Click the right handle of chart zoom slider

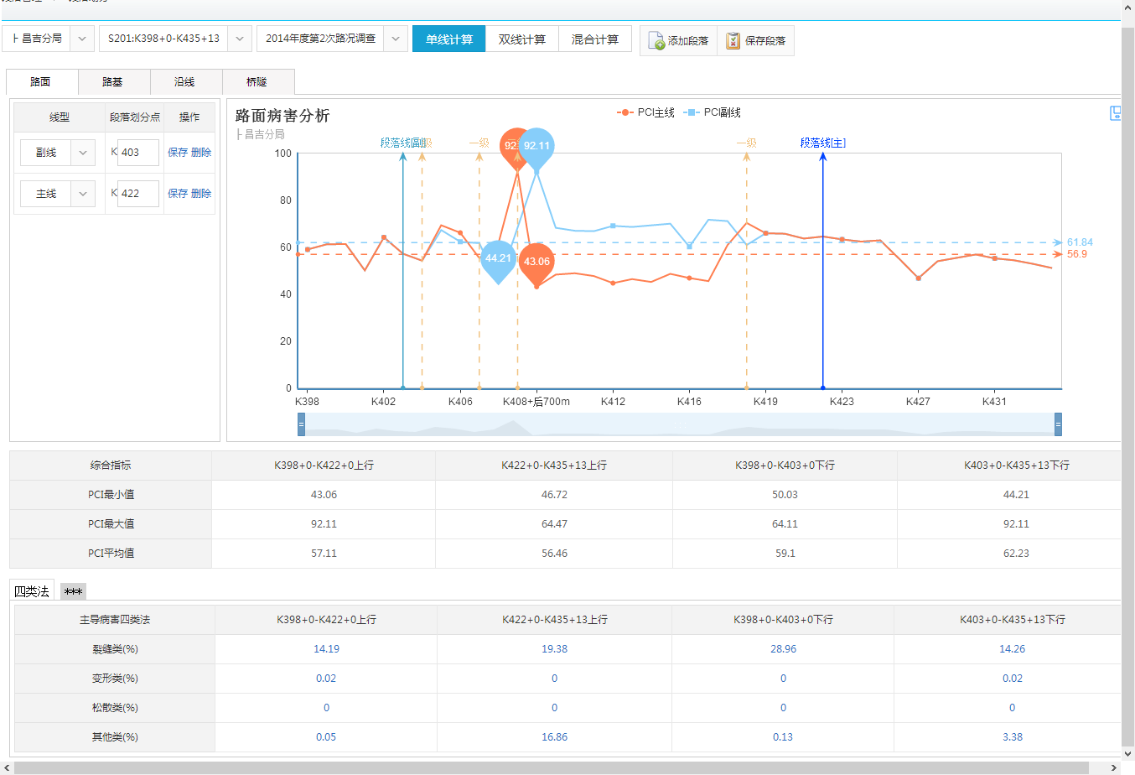(x=1058, y=424)
